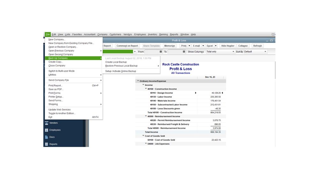Choose New Company in File menu
The image size is (319, 179).
tap(74, 39)
